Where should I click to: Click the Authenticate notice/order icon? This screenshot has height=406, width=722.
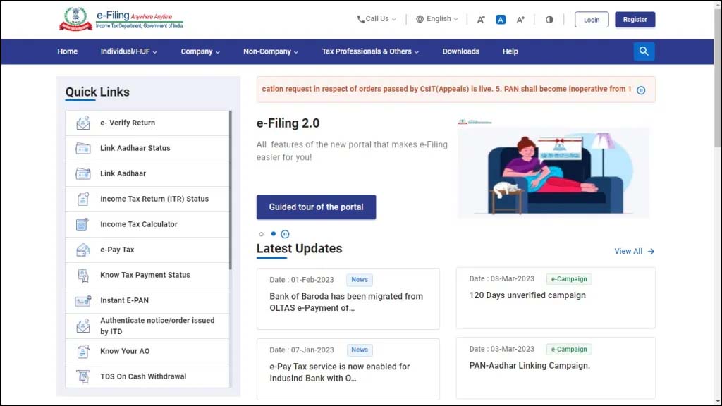pyautogui.click(x=83, y=326)
